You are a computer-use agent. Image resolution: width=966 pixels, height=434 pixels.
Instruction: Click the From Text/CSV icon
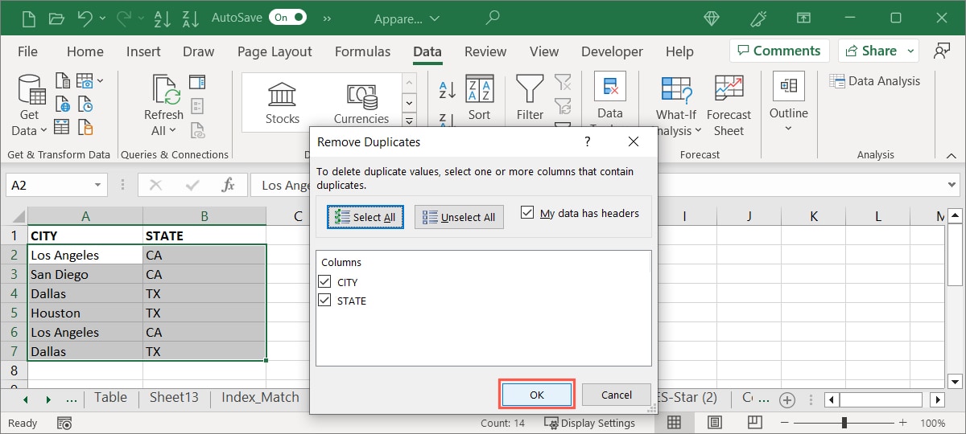(x=63, y=80)
